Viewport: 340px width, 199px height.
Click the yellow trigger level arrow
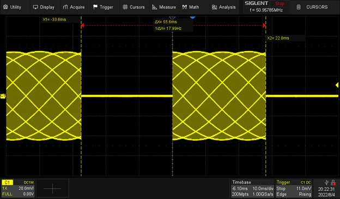(337, 85)
